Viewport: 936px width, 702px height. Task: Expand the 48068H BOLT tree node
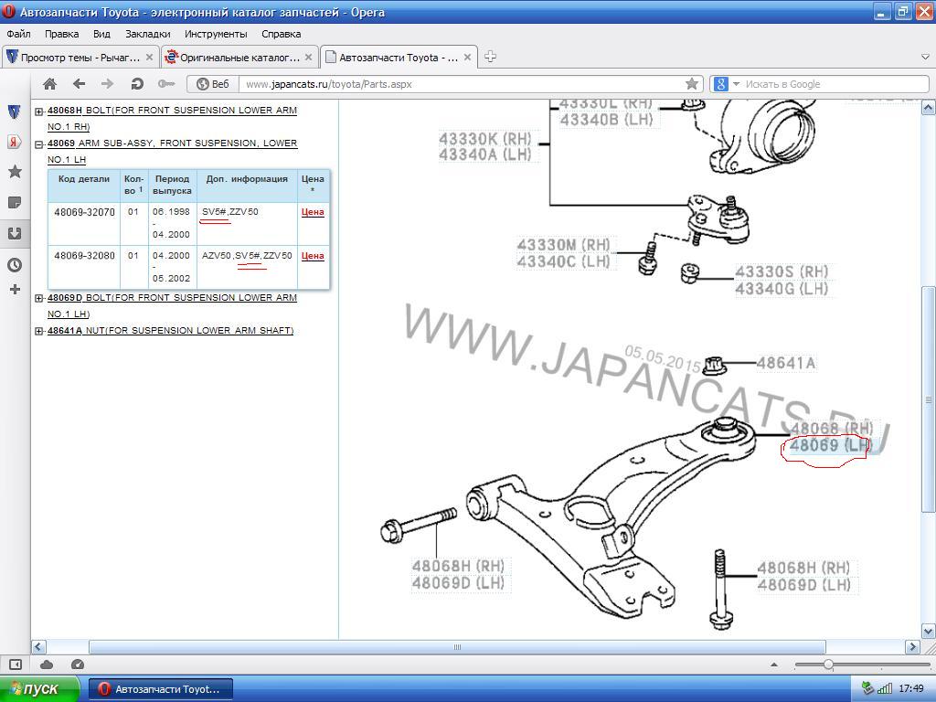39,112
